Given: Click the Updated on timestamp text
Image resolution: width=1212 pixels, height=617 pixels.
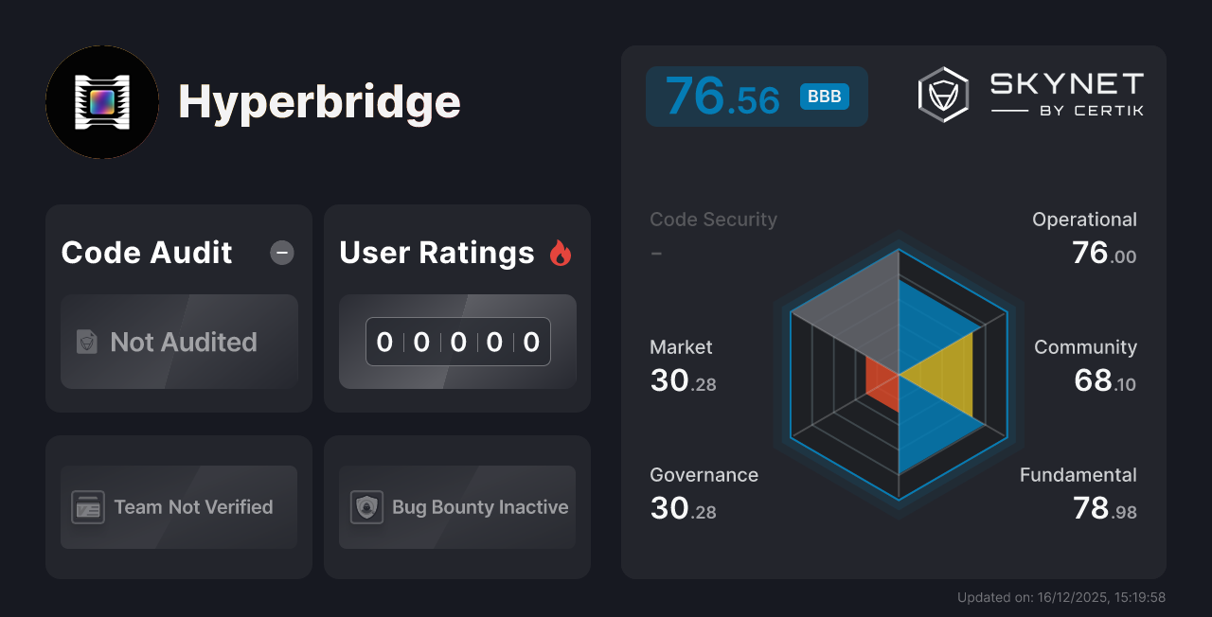Looking at the screenshot, I should (1060, 597).
